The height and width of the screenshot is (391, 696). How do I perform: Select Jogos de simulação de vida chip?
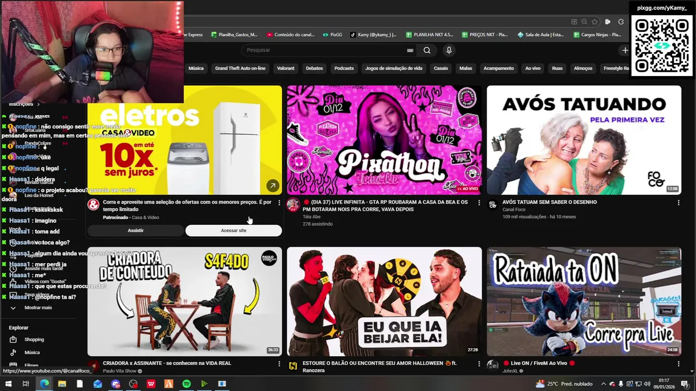pyautogui.click(x=394, y=68)
